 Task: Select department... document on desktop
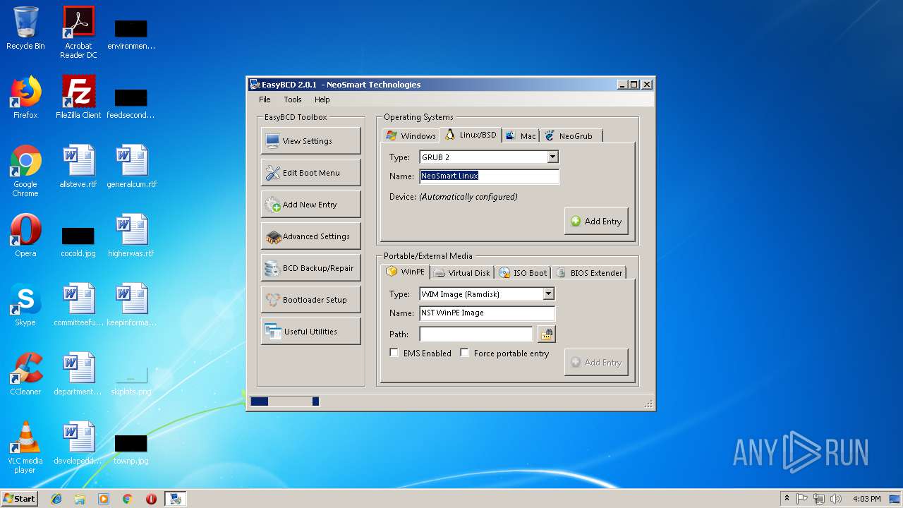[x=78, y=374]
